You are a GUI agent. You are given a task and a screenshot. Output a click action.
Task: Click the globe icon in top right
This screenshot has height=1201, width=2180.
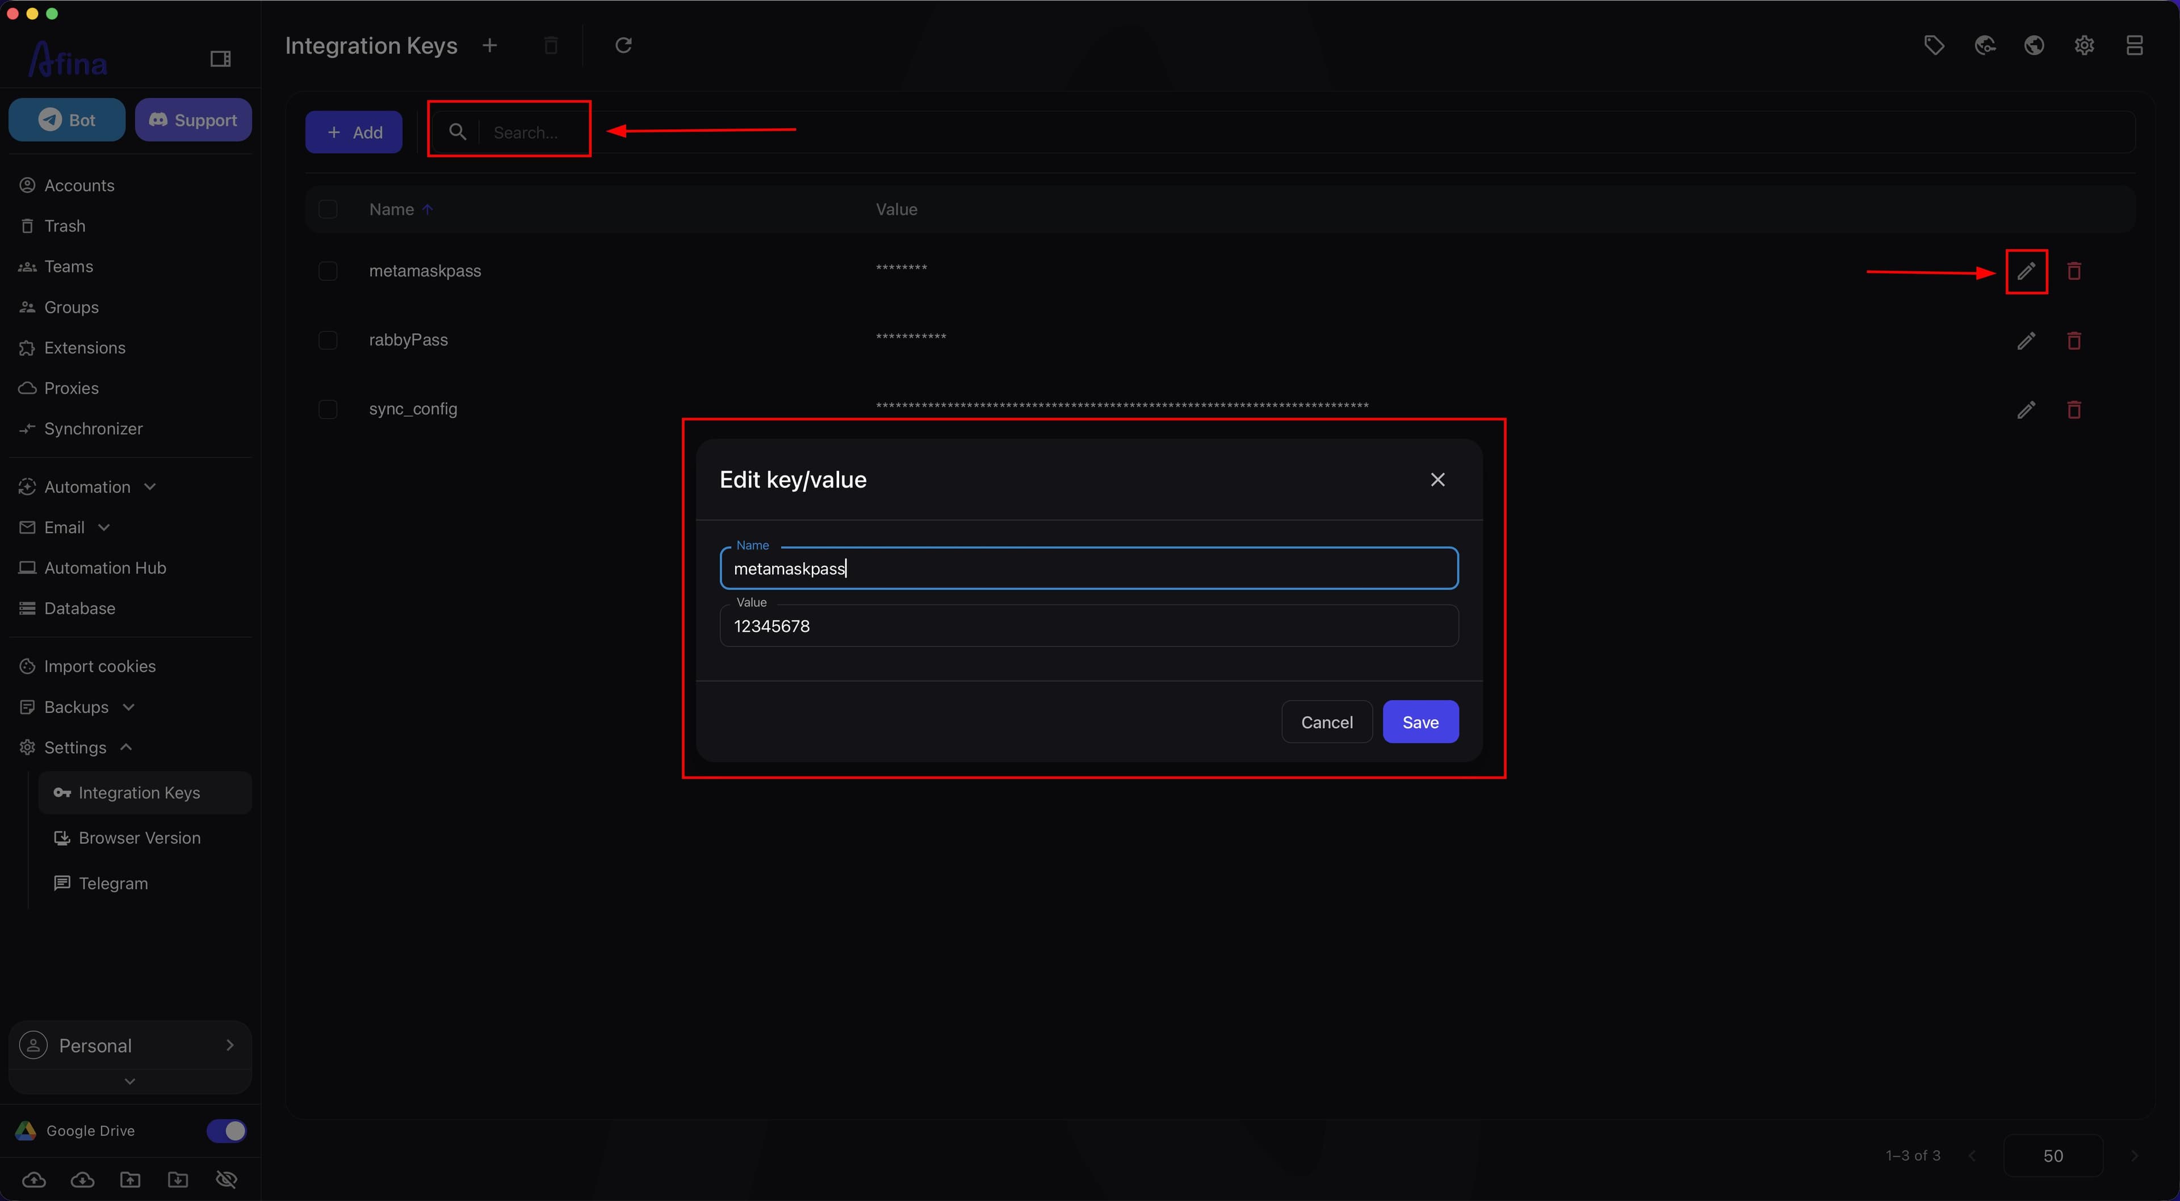click(2034, 45)
